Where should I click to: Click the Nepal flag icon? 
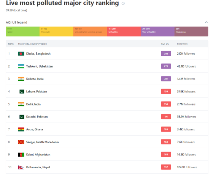(x=21, y=167)
